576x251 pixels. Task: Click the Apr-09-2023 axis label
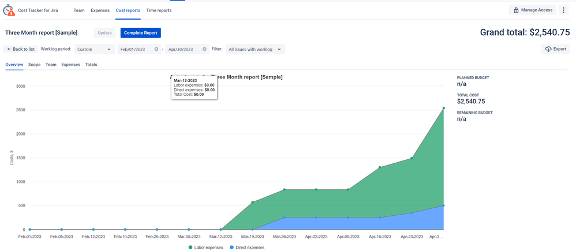click(x=348, y=237)
